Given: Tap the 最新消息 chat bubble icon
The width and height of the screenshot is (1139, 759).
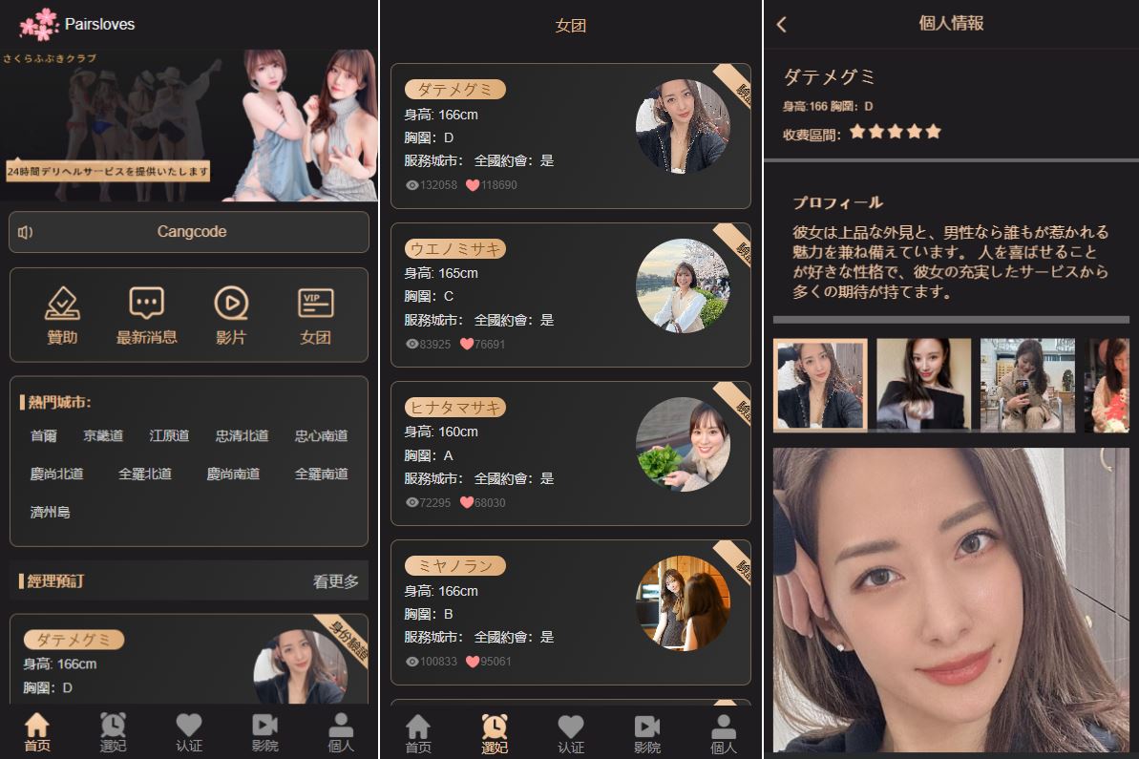Looking at the screenshot, I should (146, 305).
